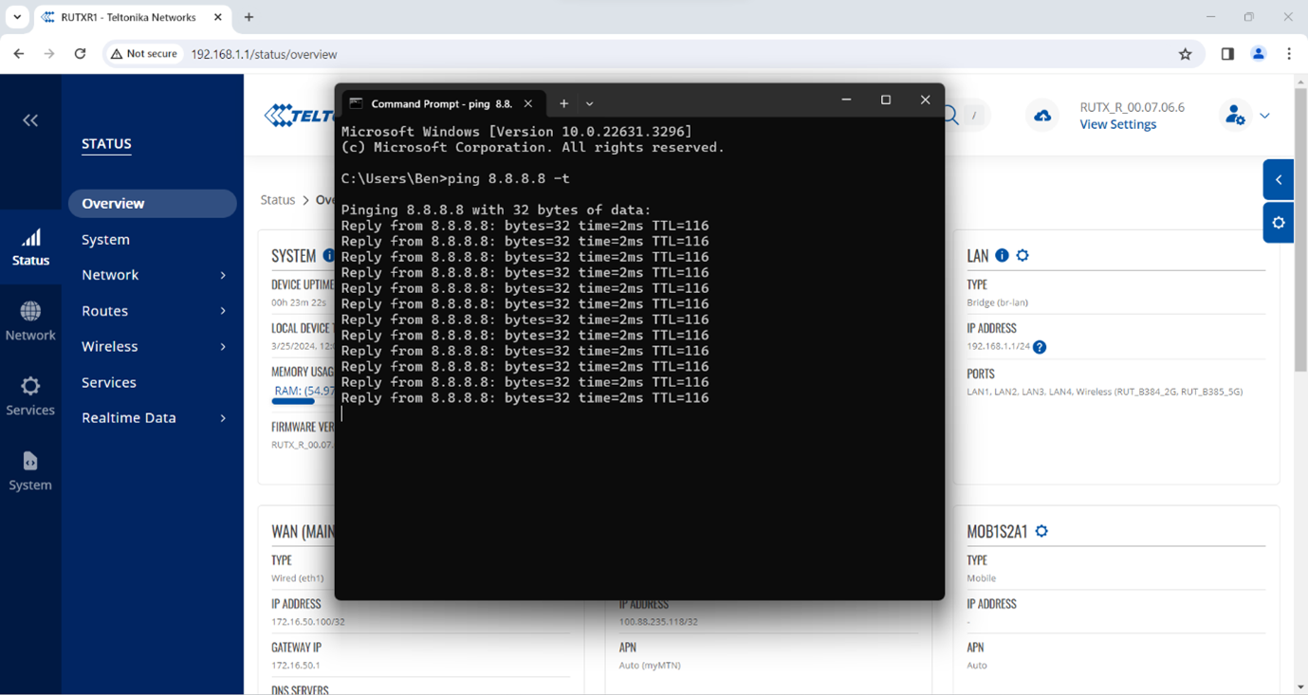Expand the Realtime Data submenu
1308x695 pixels.
(x=223, y=418)
